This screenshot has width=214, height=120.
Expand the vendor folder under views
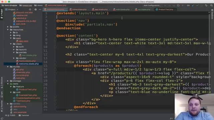click(x=14, y=58)
